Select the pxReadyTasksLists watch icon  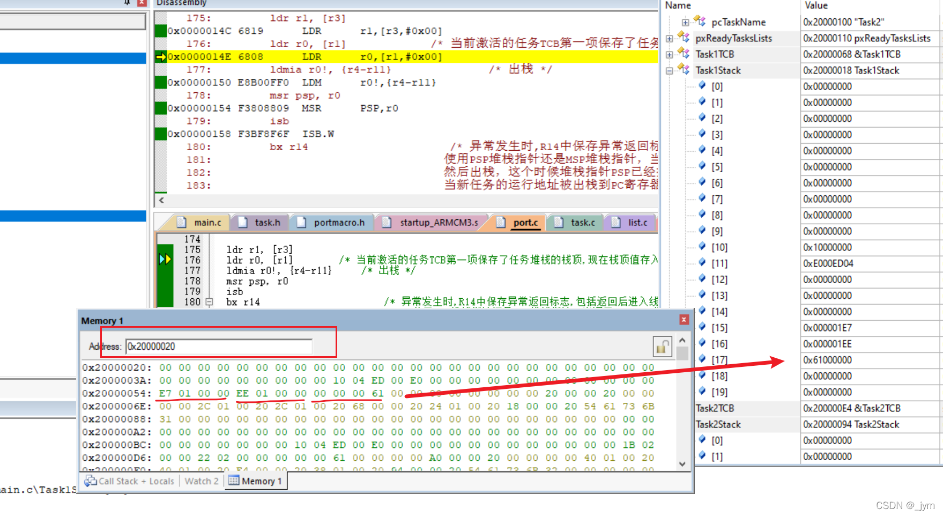tap(684, 37)
